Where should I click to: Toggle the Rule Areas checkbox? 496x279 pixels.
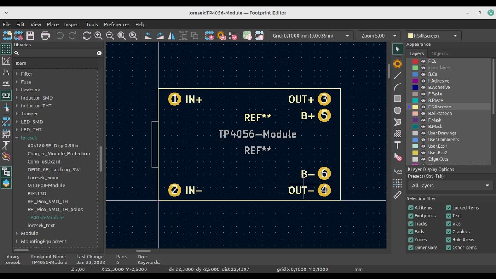[449, 239]
